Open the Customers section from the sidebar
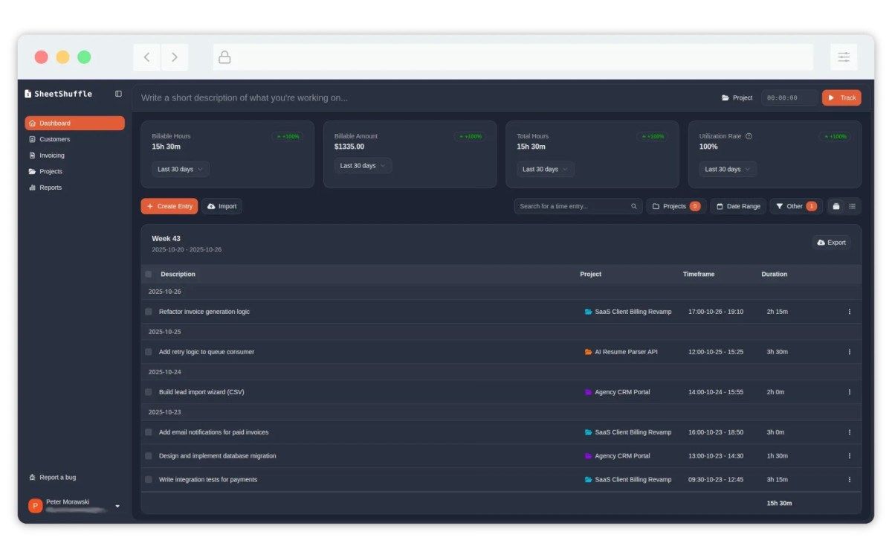Image resolution: width=892 pixels, height=558 pixels. pos(32,139)
